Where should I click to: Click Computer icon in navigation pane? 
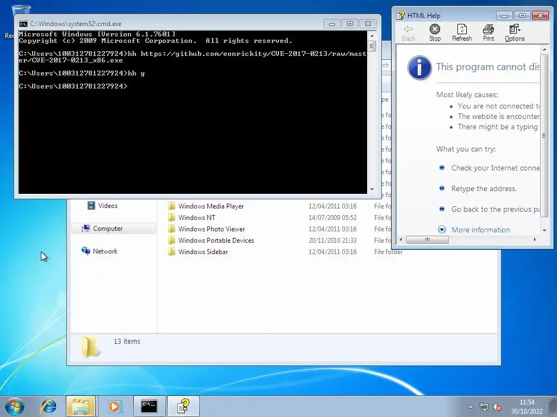85,229
